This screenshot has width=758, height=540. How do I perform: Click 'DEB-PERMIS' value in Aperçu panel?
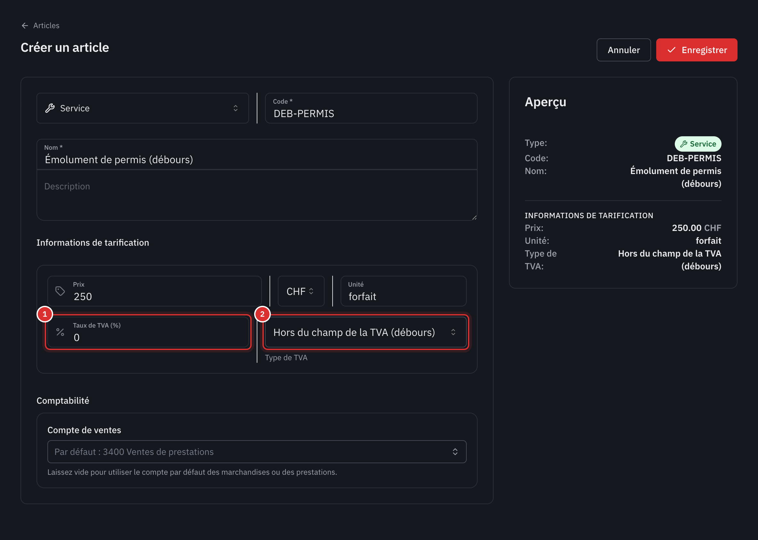tap(694, 158)
